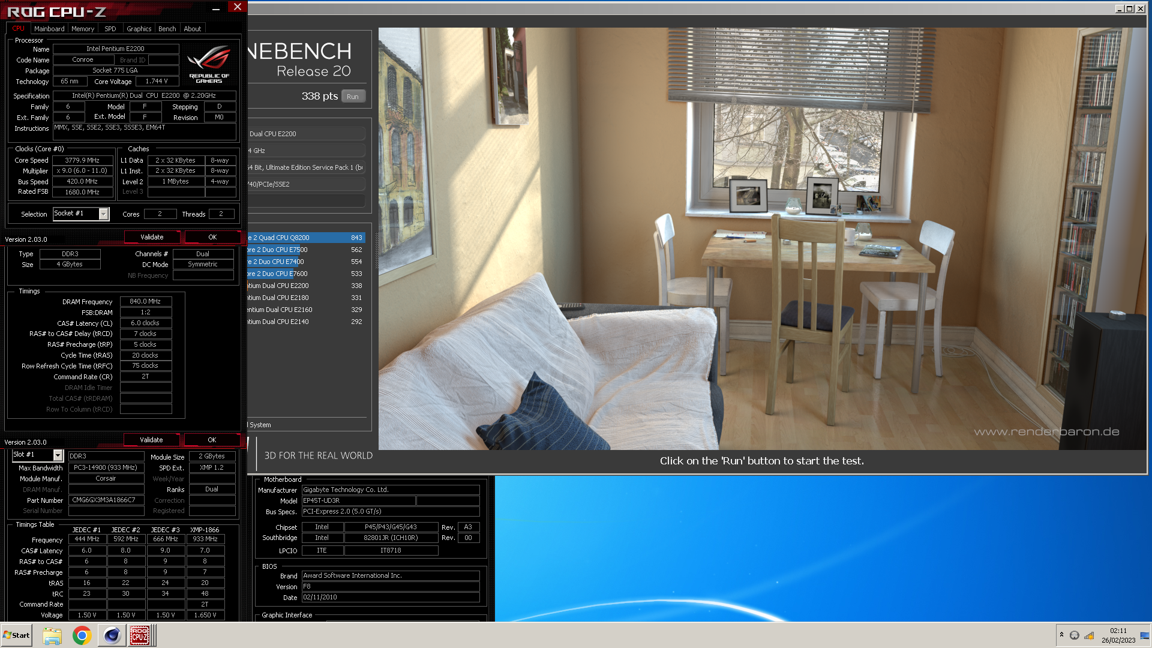The width and height of the screenshot is (1152, 648).
Task: Click the Rated FSB 1680.0 MHz field
Action: (x=83, y=192)
